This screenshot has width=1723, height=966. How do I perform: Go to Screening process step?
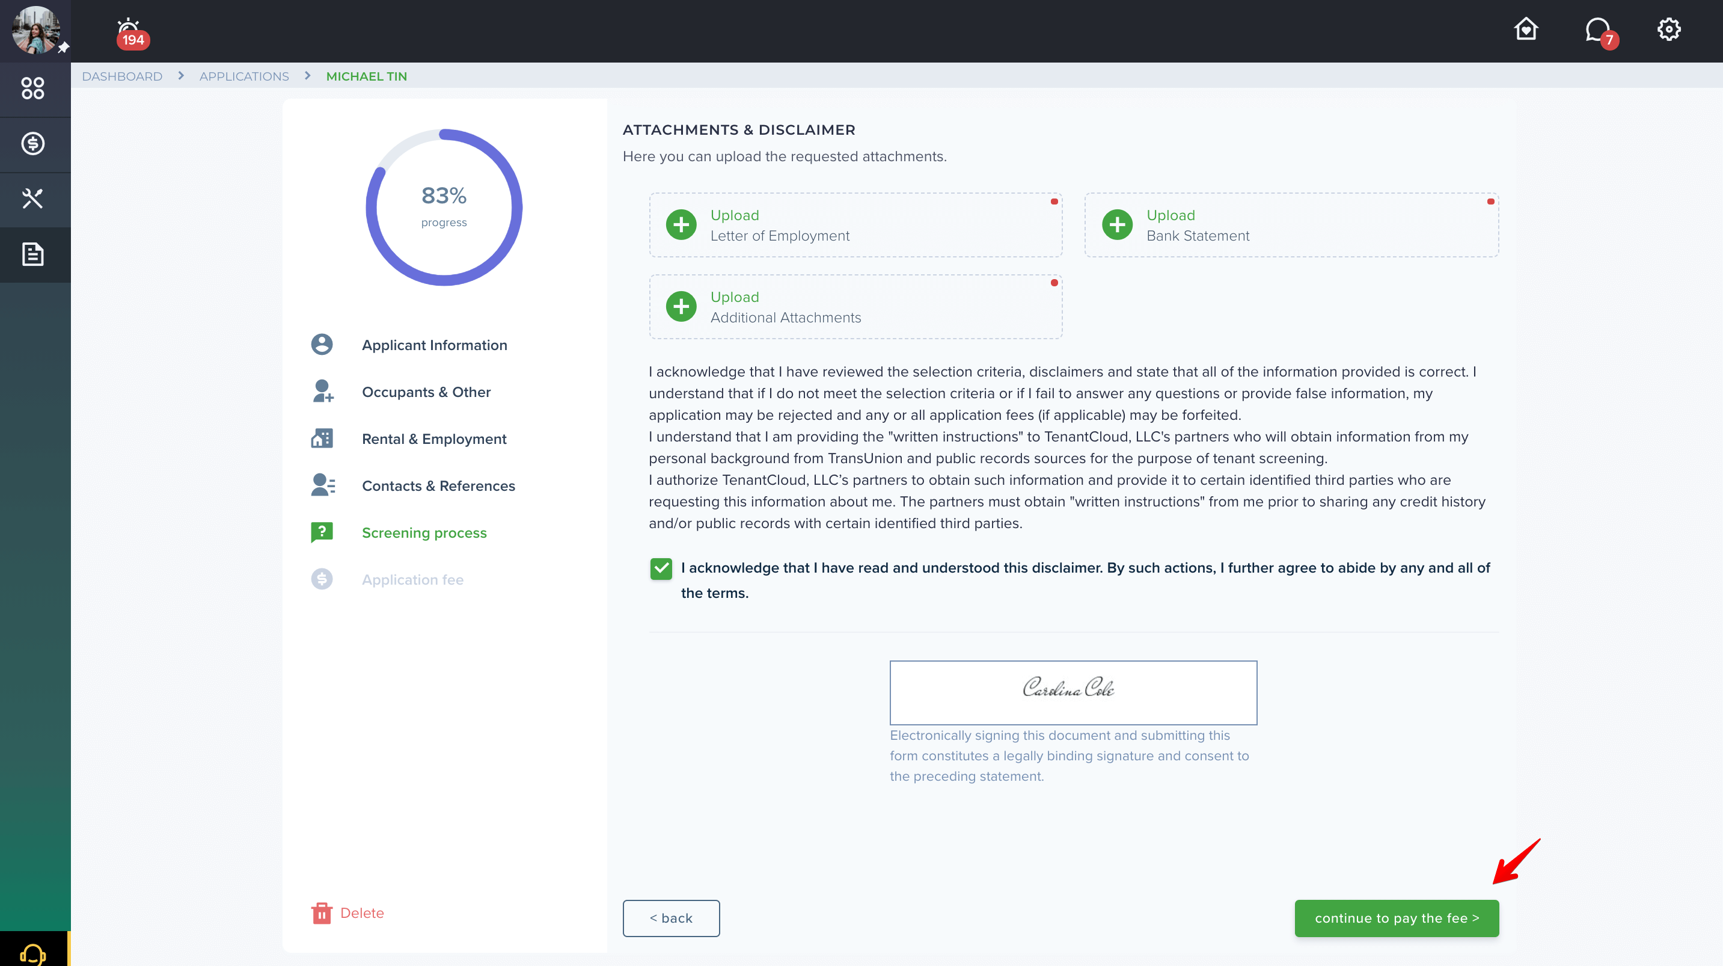tap(424, 533)
